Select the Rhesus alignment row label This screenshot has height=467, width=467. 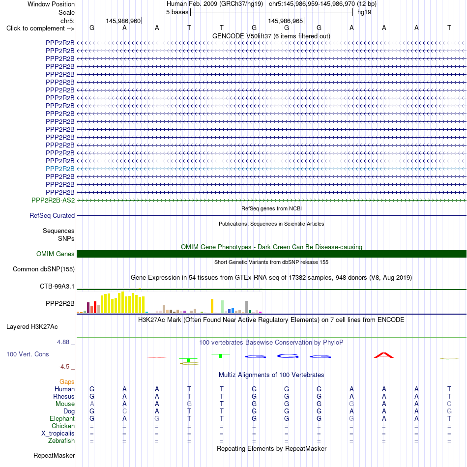click(x=64, y=396)
